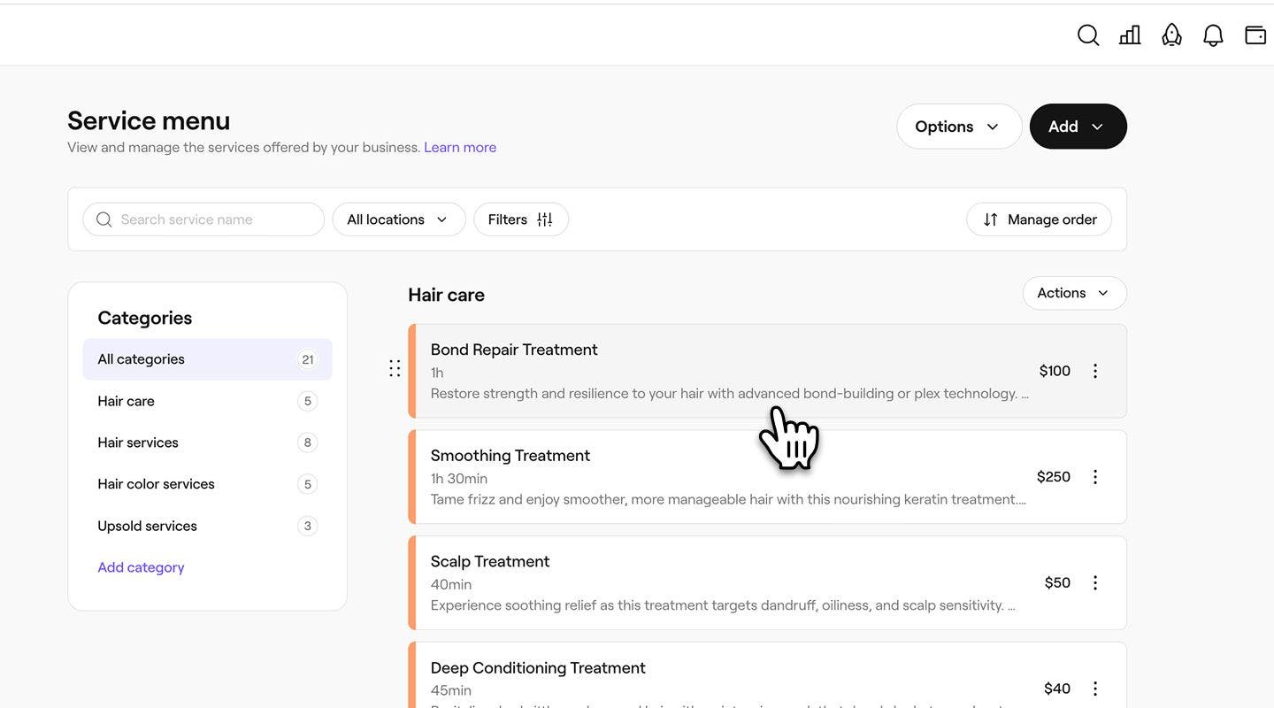Open three-dot menu for Bond Repair Treatment

pos(1095,371)
